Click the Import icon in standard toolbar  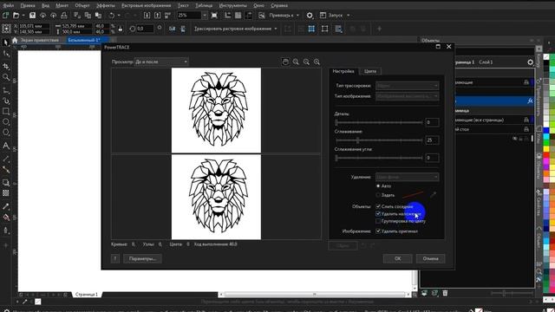[x=147, y=16]
